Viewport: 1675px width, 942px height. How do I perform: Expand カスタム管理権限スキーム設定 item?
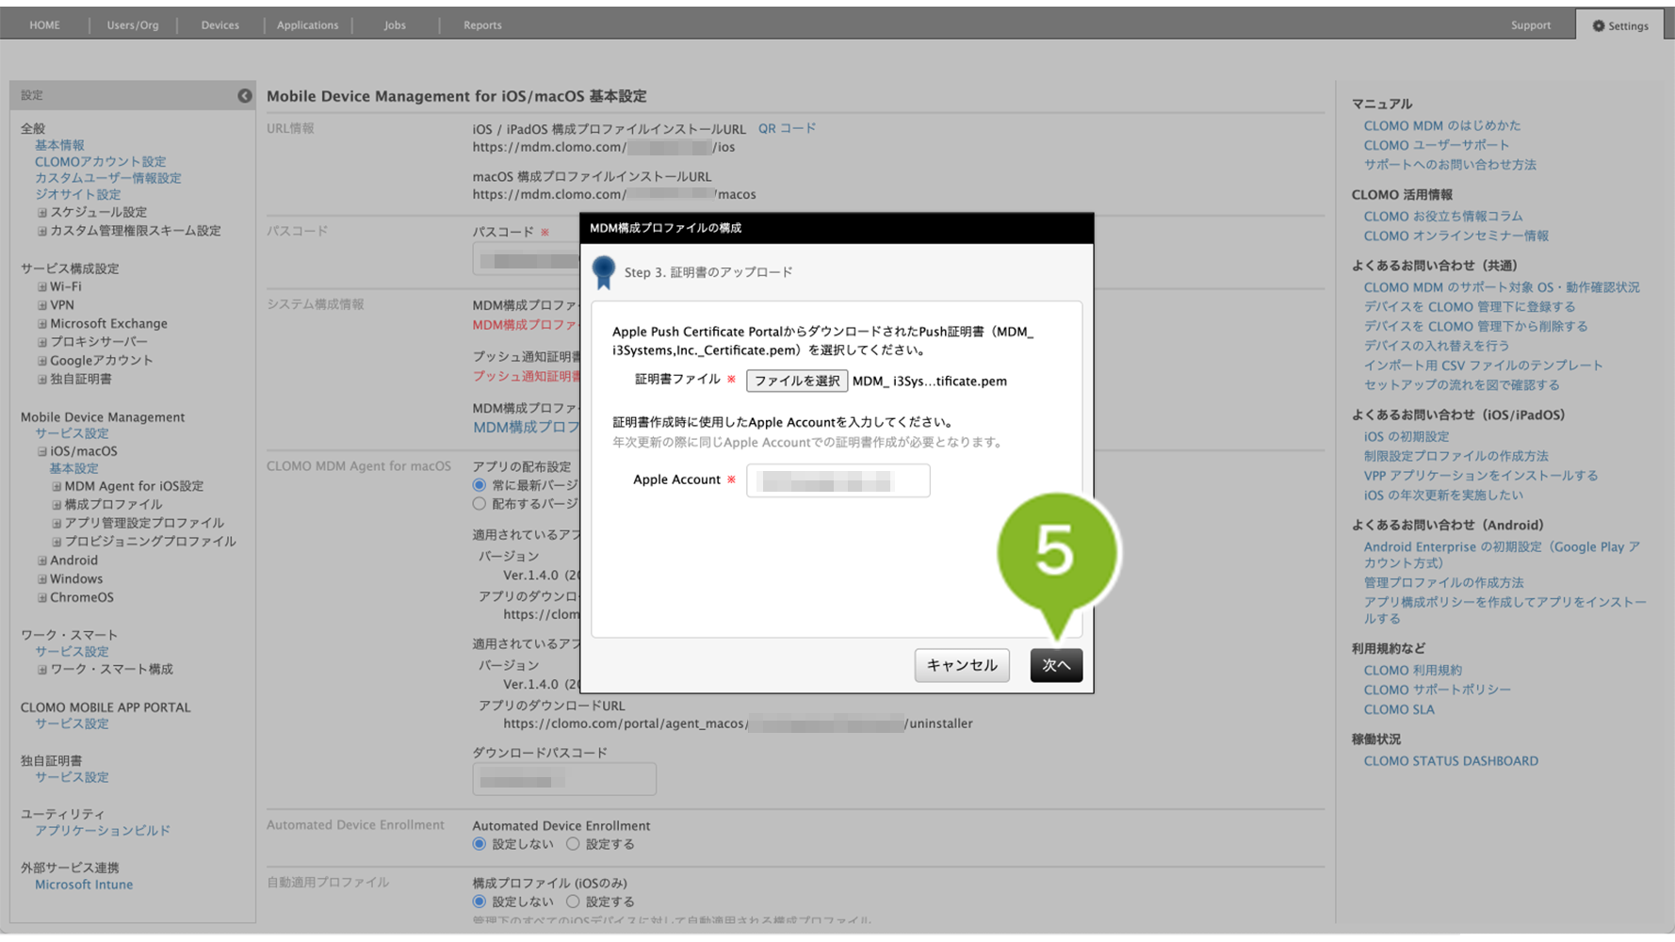click(41, 231)
